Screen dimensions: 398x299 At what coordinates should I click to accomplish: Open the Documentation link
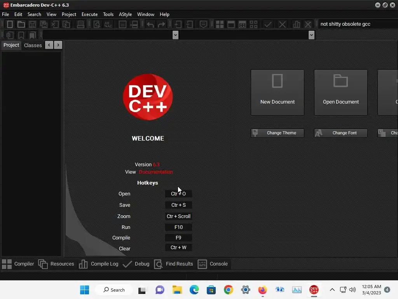[155, 172]
